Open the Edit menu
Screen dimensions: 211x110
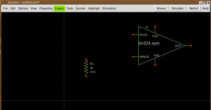pyautogui.click(x=13, y=8)
